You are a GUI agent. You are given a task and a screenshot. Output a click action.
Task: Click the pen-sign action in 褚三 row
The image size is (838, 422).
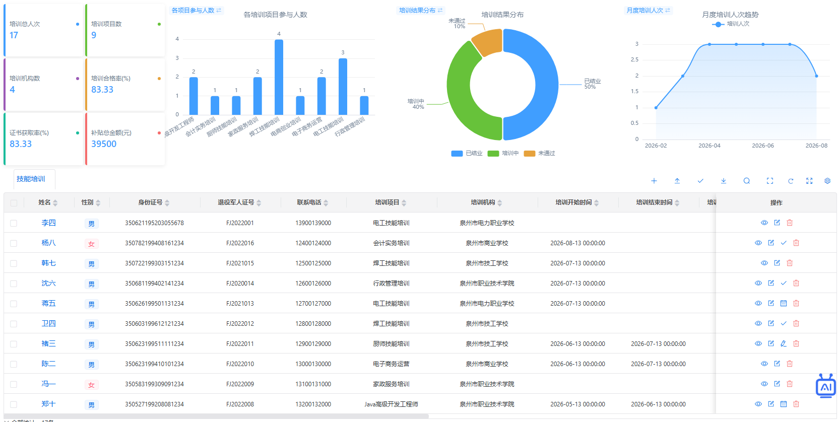pos(784,343)
